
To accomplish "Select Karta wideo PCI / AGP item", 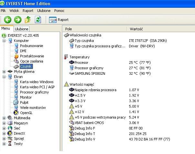I will (37, 87).
